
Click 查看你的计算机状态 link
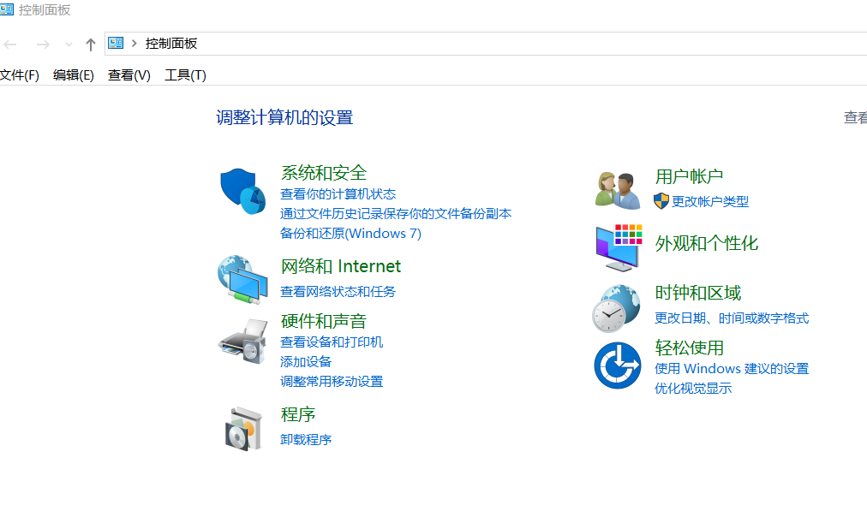(x=338, y=194)
